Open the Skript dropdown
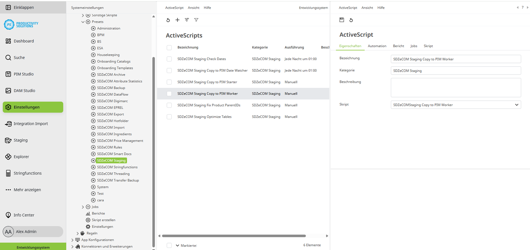This screenshot has height=250, width=530. [516, 105]
